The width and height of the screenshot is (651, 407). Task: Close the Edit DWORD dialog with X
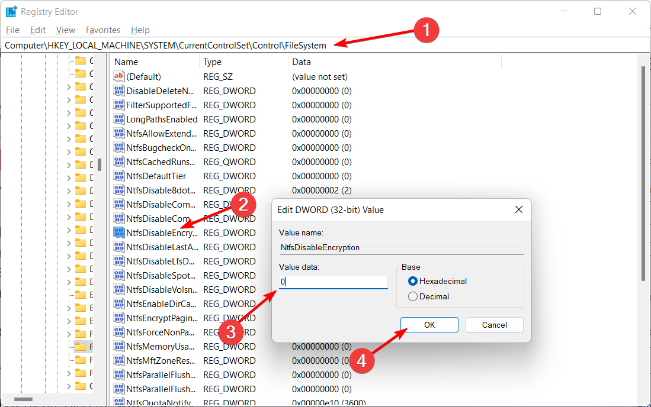pos(518,210)
